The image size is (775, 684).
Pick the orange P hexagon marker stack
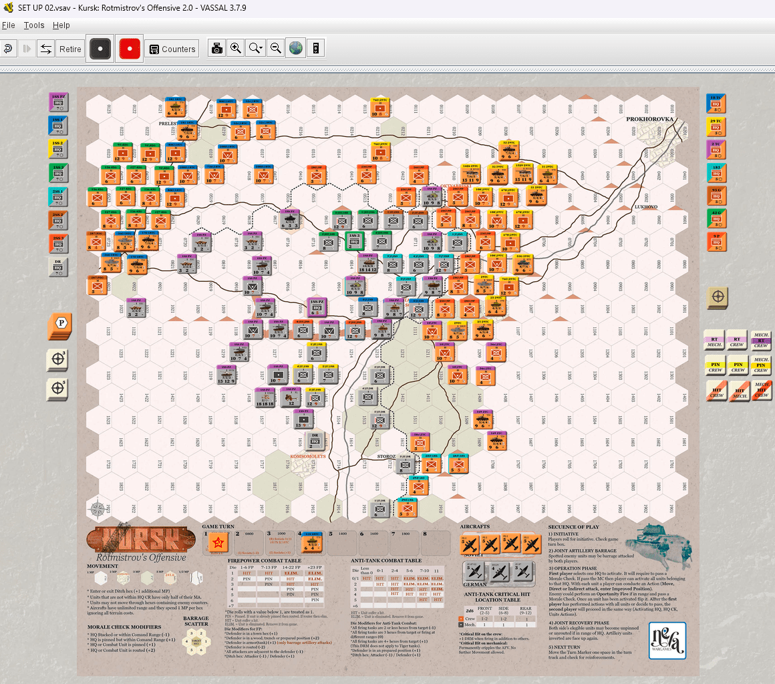coord(60,324)
